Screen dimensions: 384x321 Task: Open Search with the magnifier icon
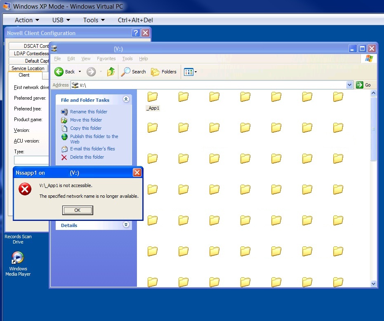[x=126, y=72]
